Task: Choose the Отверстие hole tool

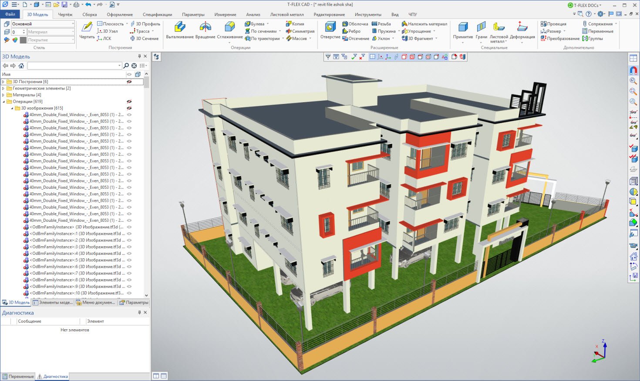Action: coord(330,28)
